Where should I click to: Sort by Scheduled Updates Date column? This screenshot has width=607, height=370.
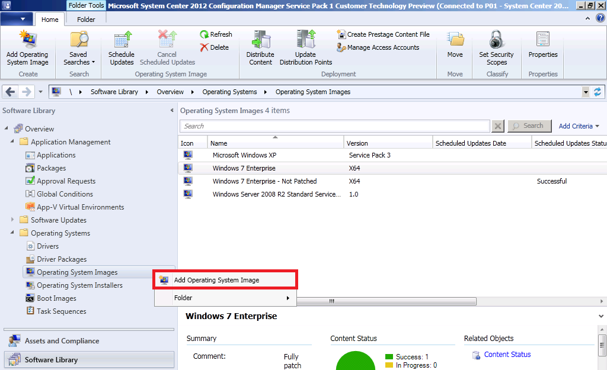tap(482, 143)
